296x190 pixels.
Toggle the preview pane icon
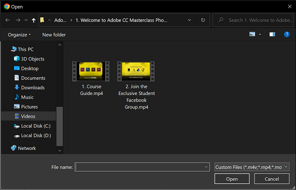tap(272, 34)
